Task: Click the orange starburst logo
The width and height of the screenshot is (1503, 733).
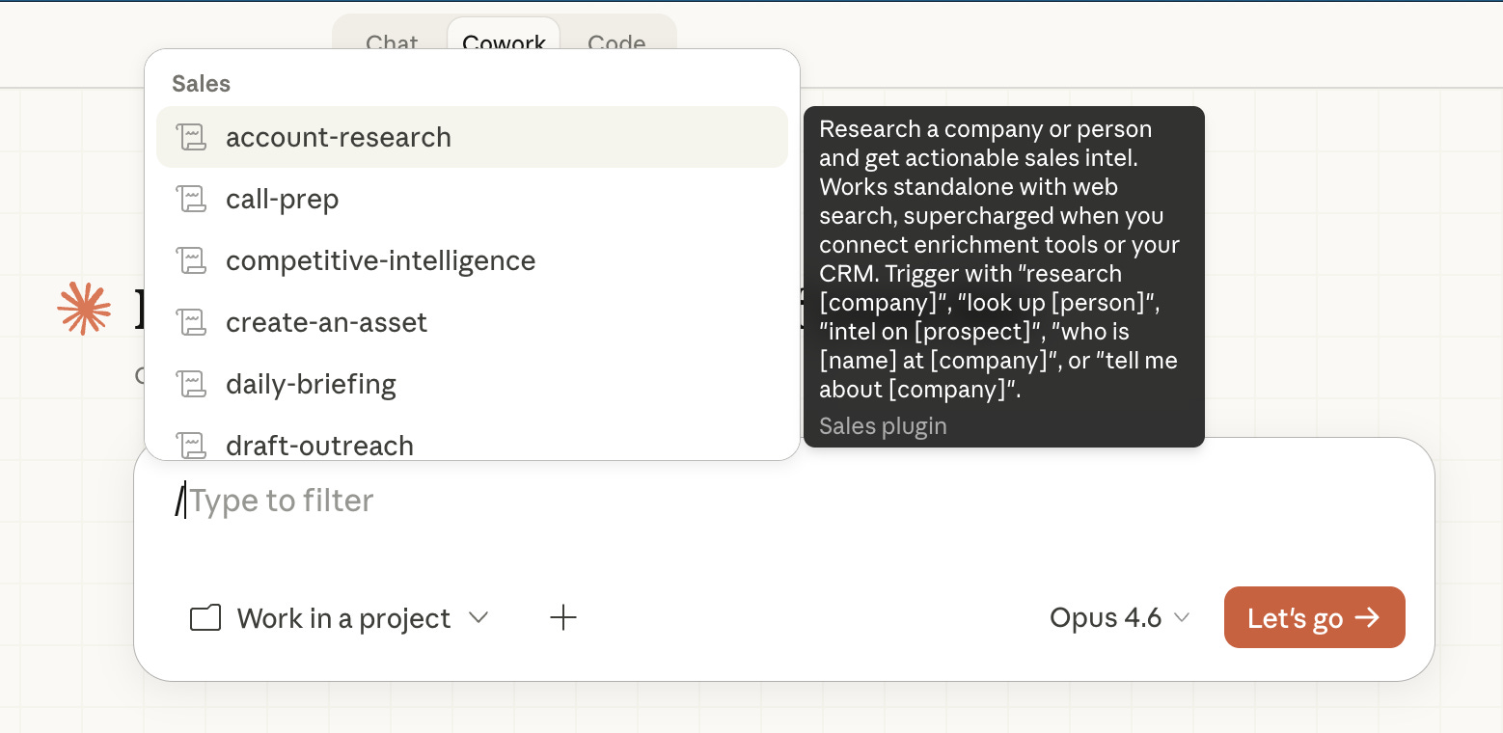Action: (x=84, y=309)
